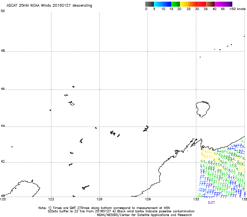Click the longitude label '129'
Image resolution: width=247 pixels, height=217 pixels.
pos(148,199)
